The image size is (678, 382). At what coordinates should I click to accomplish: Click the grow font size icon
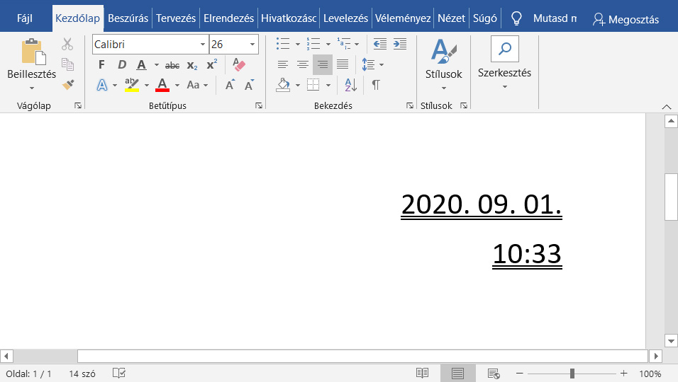click(230, 85)
